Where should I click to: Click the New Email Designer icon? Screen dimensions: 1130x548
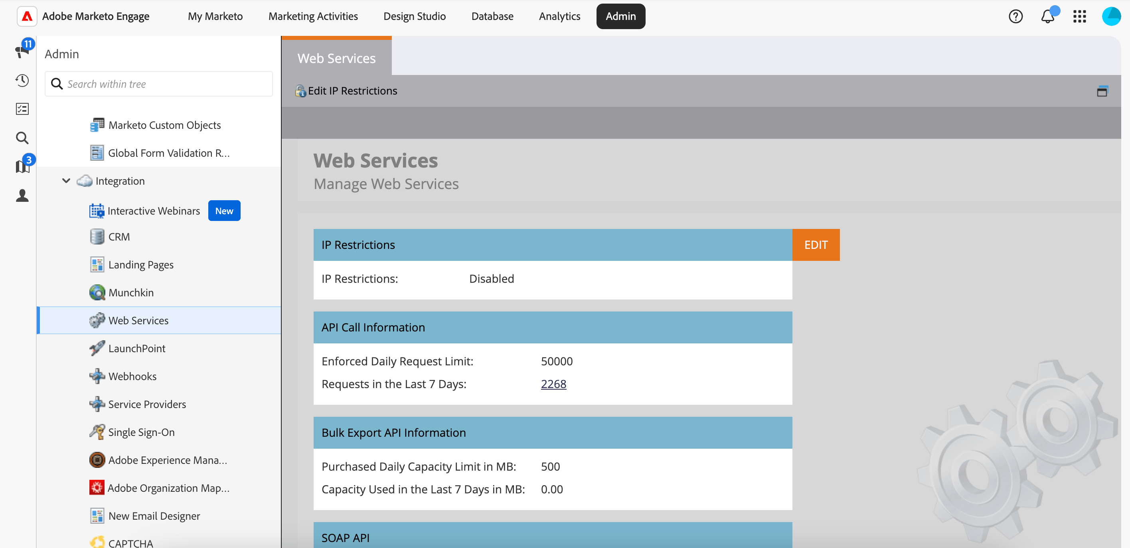pyautogui.click(x=97, y=516)
